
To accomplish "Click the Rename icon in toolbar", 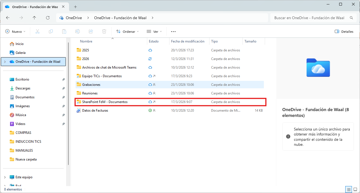I will coord(77,31).
